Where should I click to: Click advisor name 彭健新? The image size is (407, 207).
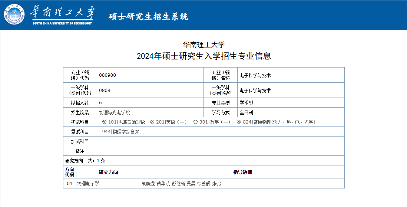(178, 184)
